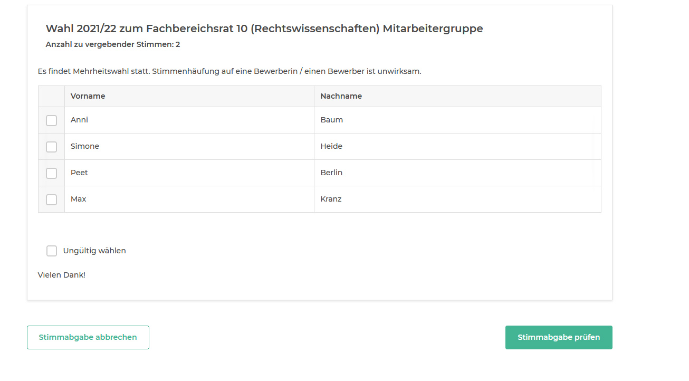Click the Stimmabgabe abbrechen button
This screenshot has height=381, width=689.
(x=88, y=337)
